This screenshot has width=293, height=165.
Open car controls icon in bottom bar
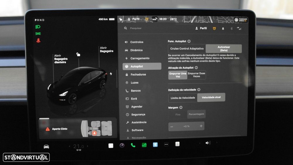(46, 147)
